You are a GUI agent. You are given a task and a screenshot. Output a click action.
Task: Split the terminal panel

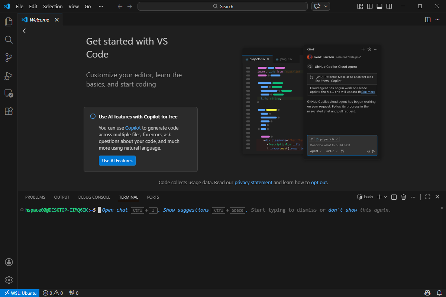[x=394, y=197]
